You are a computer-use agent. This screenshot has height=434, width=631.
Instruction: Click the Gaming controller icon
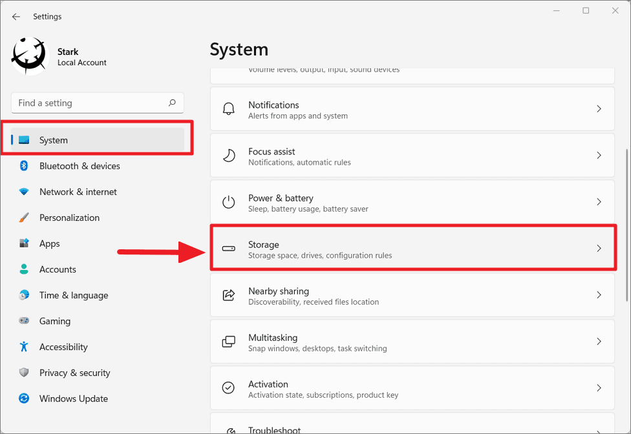coord(24,321)
